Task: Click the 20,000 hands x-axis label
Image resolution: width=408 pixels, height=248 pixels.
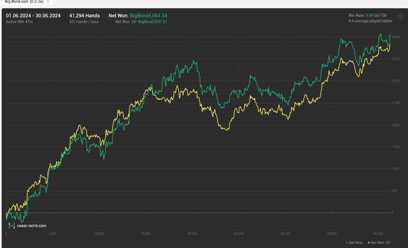Action: click(x=192, y=233)
